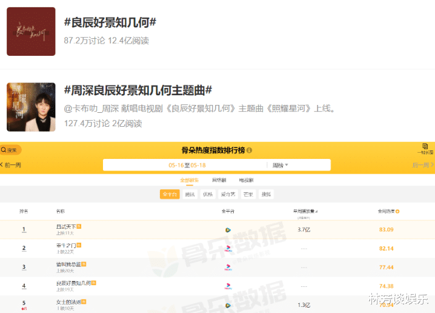The width and height of the screenshot is (435, 313).
Task: Go to next week with 后一周
Action: (x=423, y=165)
